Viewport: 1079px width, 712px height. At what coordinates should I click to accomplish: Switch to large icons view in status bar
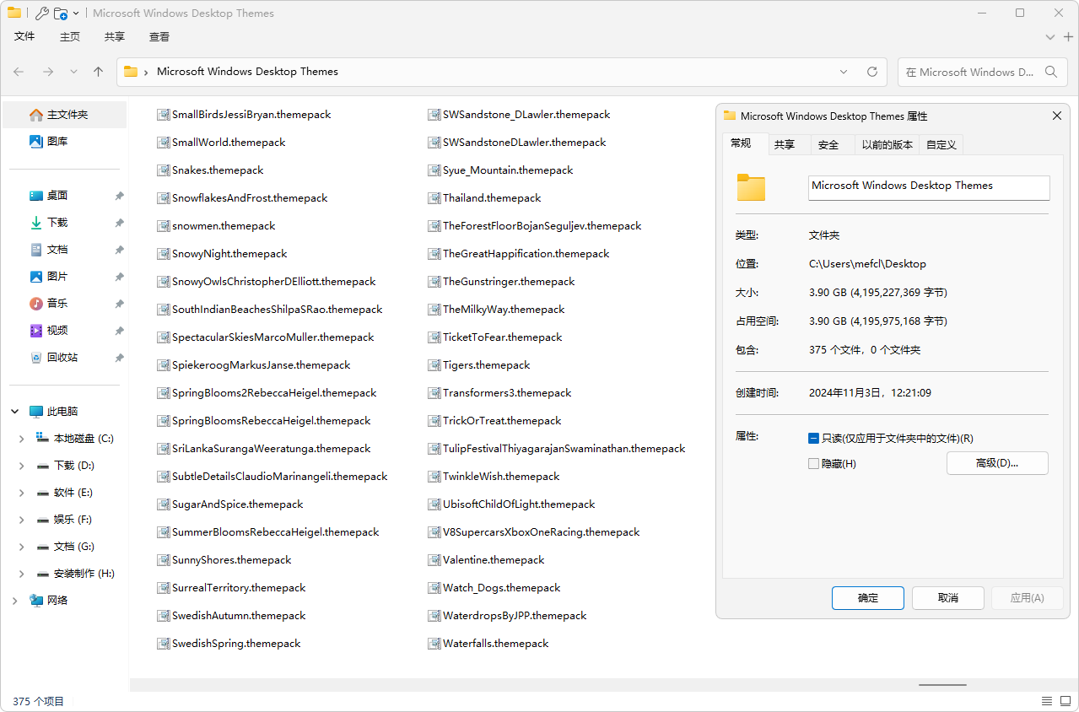tap(1066, 701)
